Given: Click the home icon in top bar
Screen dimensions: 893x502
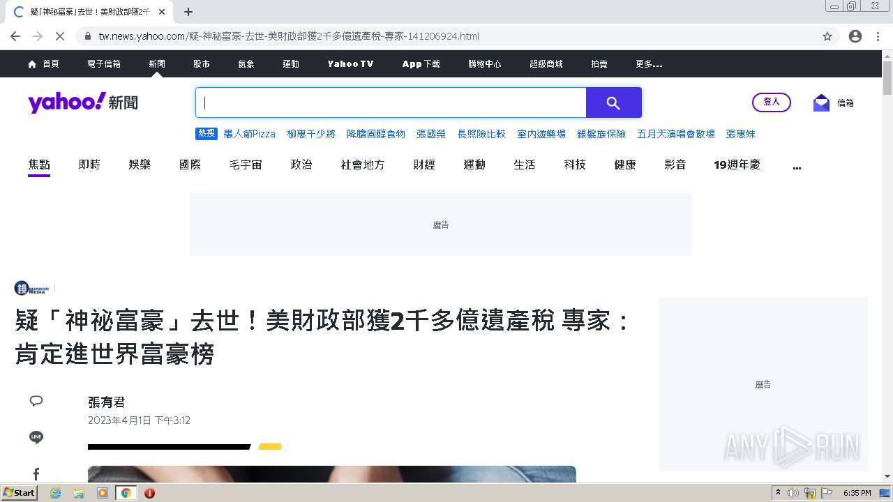Looking at the screenshot, I should pyautogui.click(x=32, y=63).
